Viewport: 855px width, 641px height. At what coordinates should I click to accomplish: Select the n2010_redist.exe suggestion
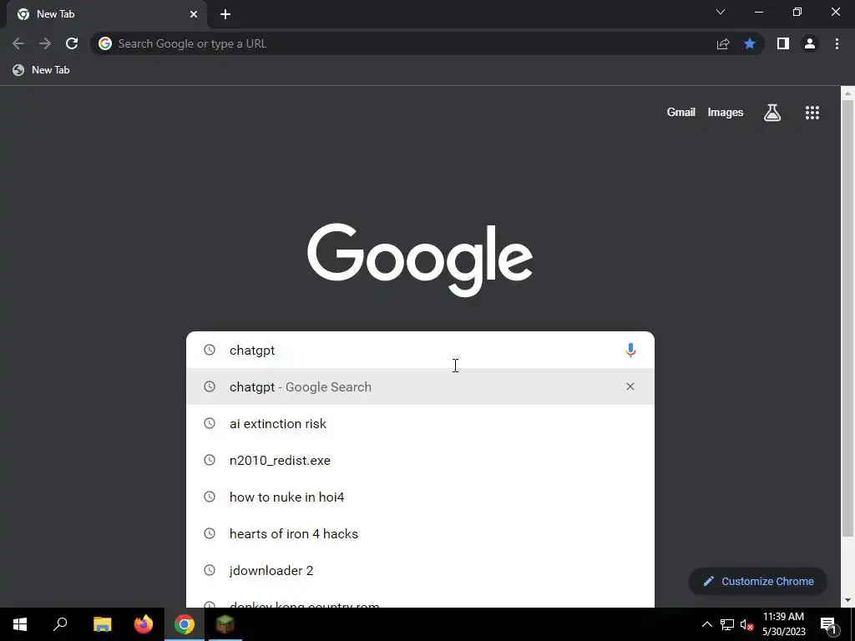[x=420, y=460]
